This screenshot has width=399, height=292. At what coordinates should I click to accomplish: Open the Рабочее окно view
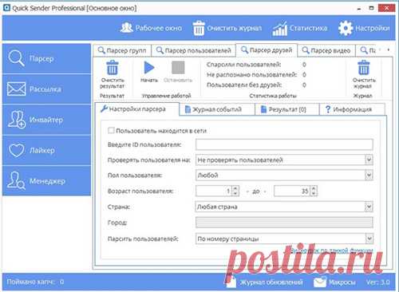click(x=151, y=28)
